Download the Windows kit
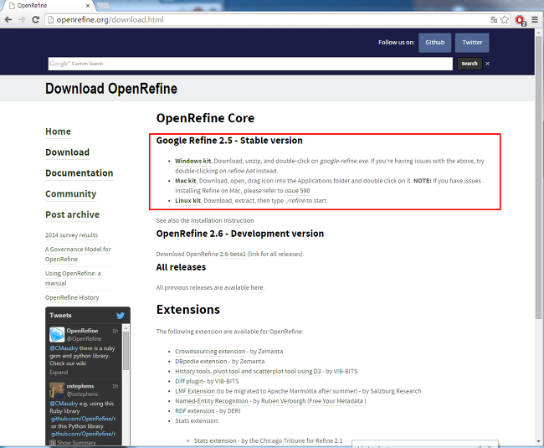Viewport: 544px width, 448px height. click(x=192, y=161)
